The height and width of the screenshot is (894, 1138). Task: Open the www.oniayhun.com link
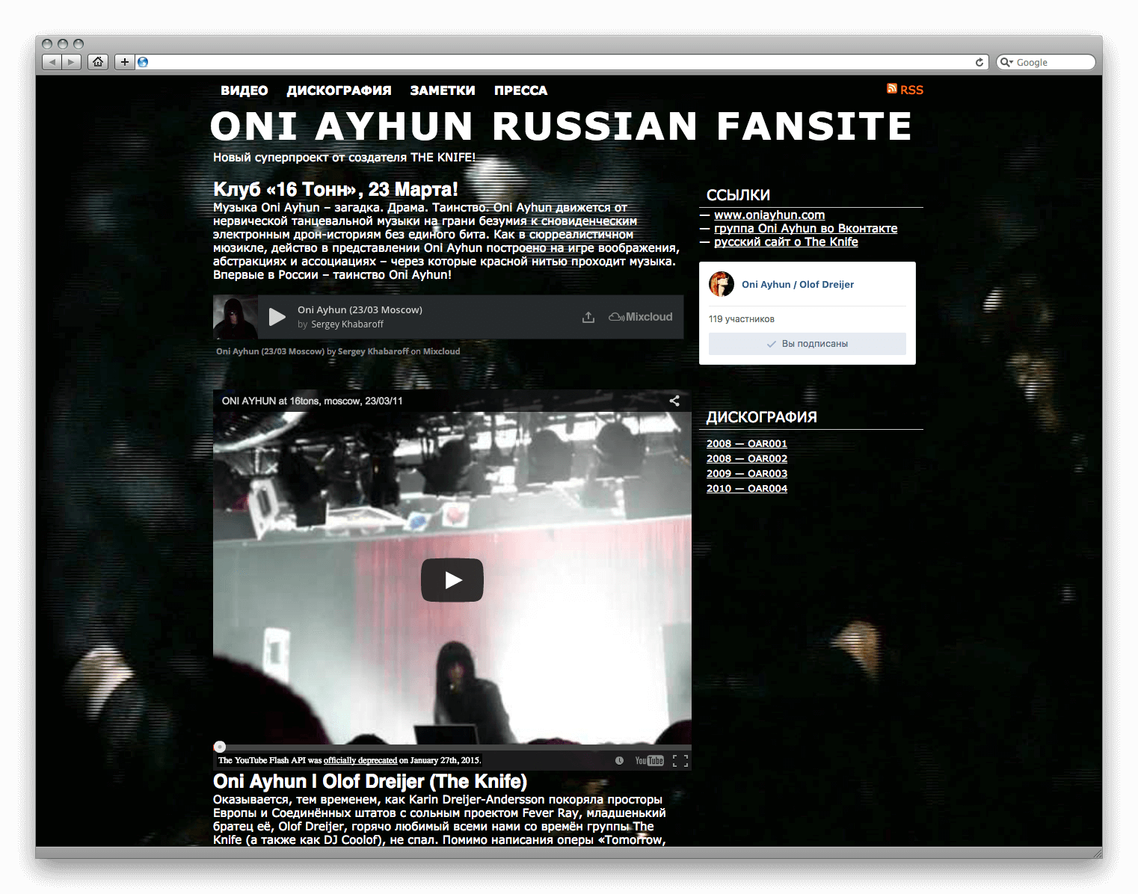pos(769,215)
